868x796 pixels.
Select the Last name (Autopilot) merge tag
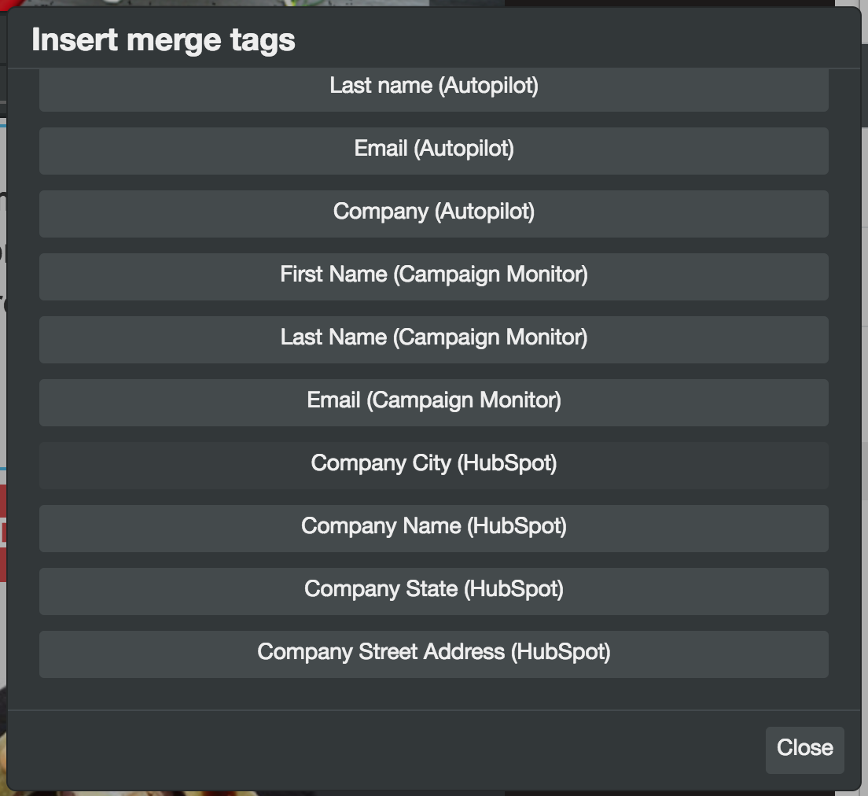[x=434, y=87]
